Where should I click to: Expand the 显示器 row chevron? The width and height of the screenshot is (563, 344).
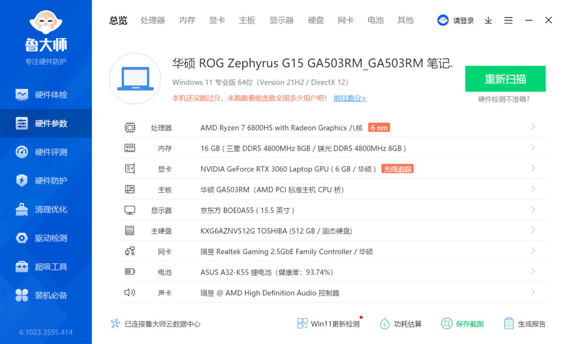tap(533, 209)
